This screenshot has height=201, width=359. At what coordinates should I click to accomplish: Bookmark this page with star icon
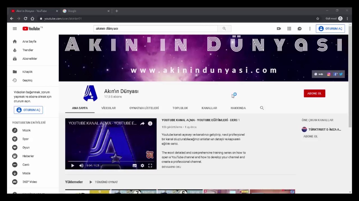[x=317, y=18]
